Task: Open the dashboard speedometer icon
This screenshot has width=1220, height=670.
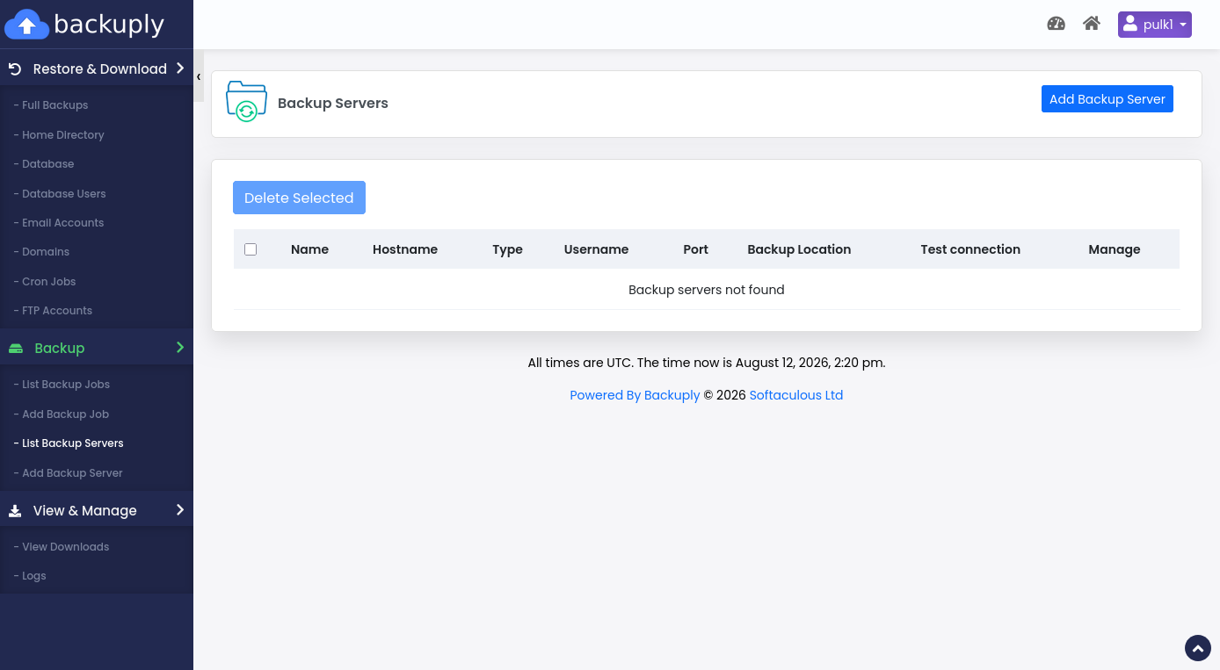Action: point(1057,24)
